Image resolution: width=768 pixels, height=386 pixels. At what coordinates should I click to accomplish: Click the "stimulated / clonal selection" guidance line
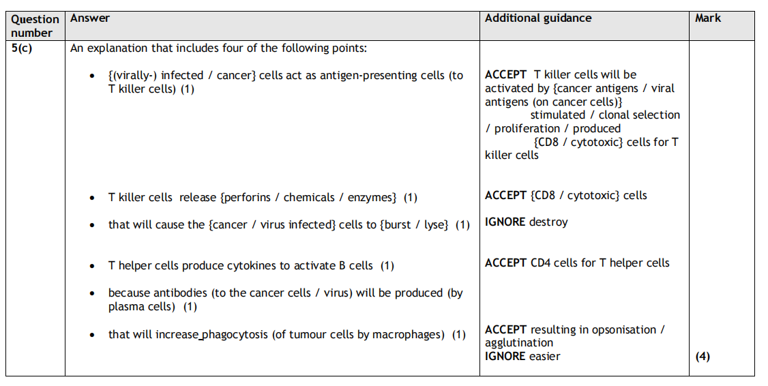[x=604, y=115]
